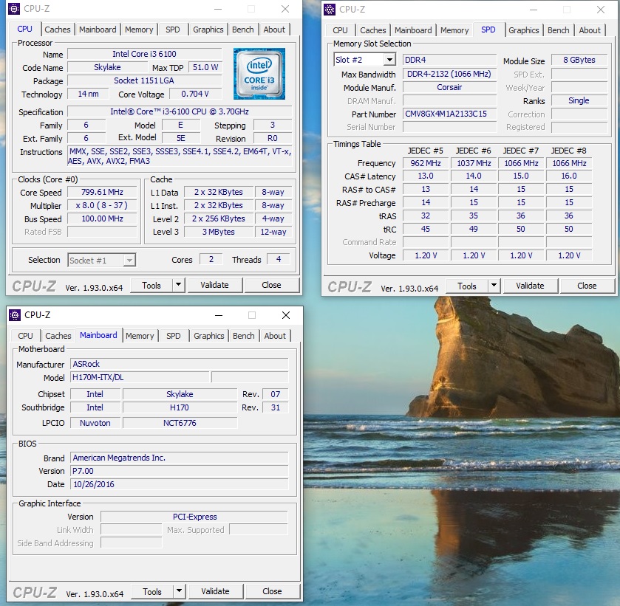Image resolution: width=620 pixels, height=606 pixels.
Task: Open Tools dropdown arrow in CPU window
Action: (x=179, y=285)
